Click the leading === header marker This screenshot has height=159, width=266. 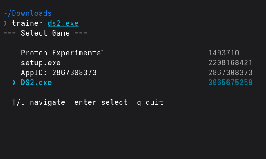click(10, 33)
